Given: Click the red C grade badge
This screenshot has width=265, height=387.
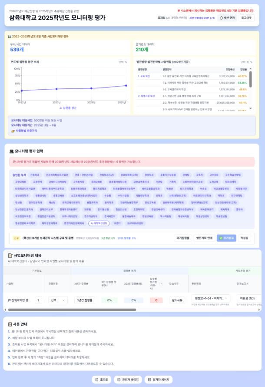Looking at the screenshot, I should (x=156, y=300).
